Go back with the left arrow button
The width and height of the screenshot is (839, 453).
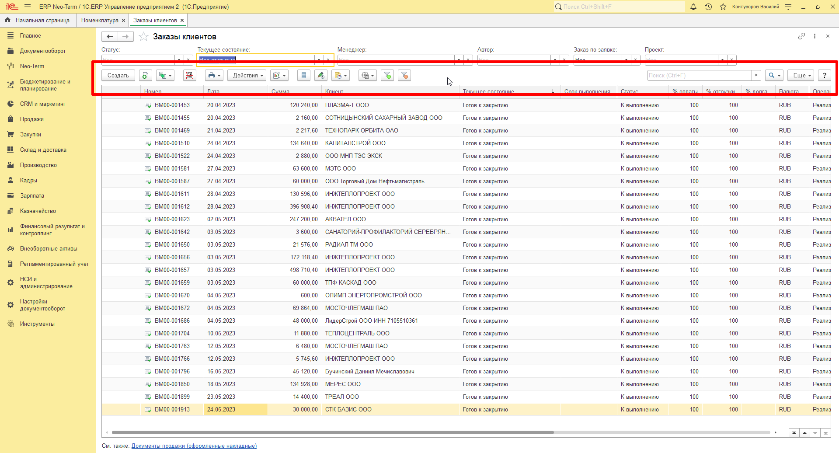(110, 37)
